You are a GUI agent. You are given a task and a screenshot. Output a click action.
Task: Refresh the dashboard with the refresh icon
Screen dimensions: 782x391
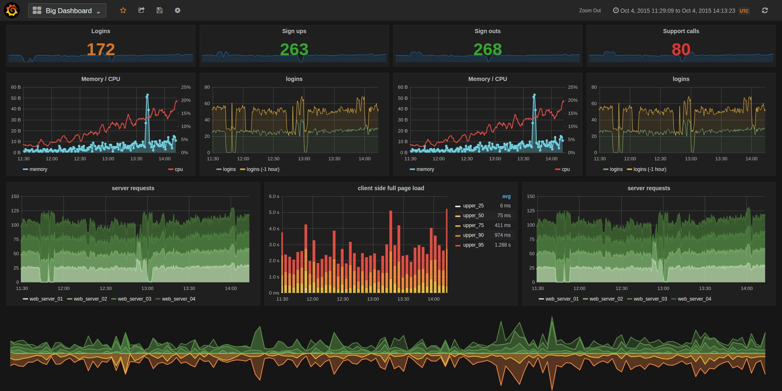point(764,10)
